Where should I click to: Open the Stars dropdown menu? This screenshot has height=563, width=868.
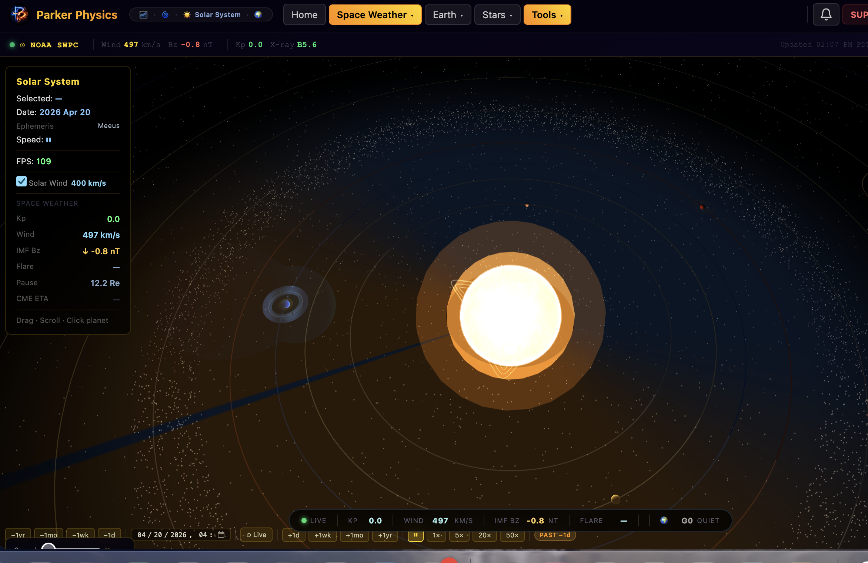[x=497, y=15]
